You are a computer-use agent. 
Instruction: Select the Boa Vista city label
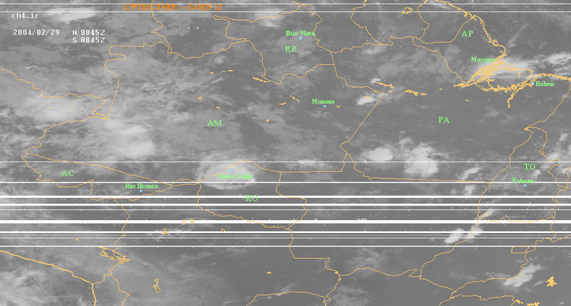point(300,33)
